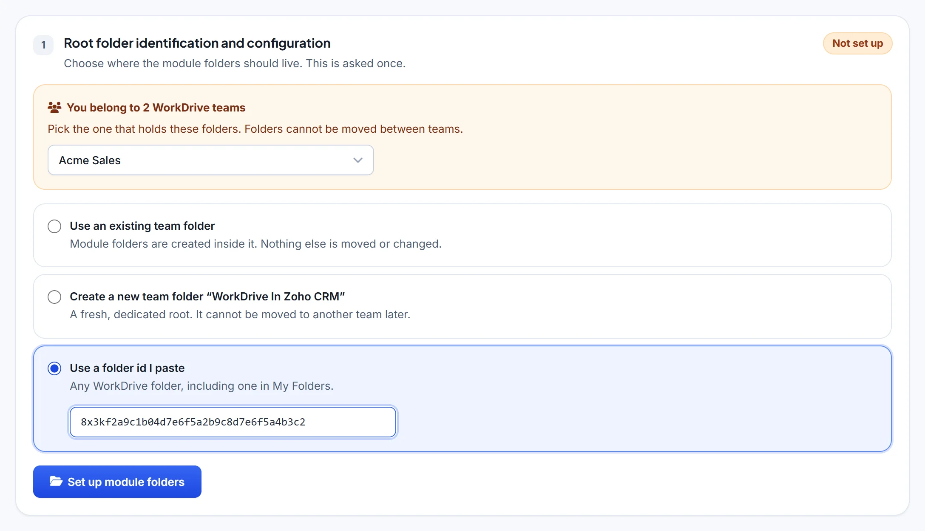Click the Acme Sales text in selector
The height and width of the screenshot is (531, 925).
click(90, 160)
